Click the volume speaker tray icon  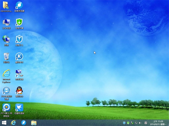click(140, 123)
